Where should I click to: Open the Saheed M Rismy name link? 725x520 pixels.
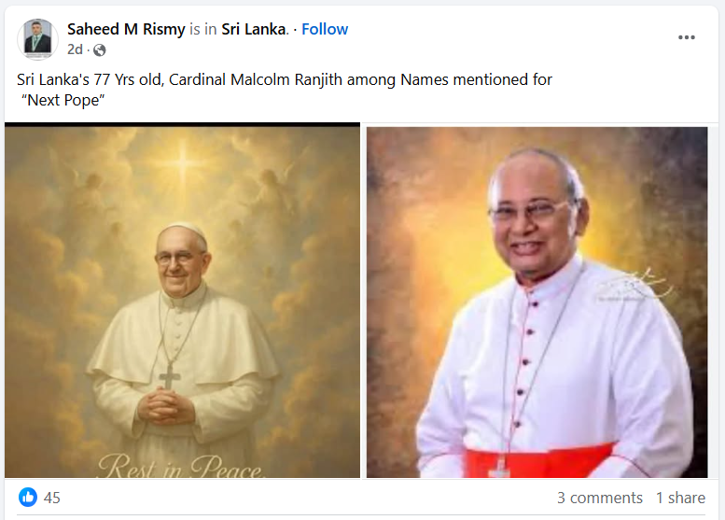126,29
